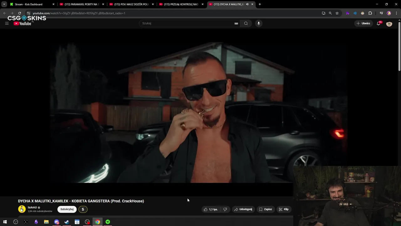
Task: Switch to PRZEJĄŁ KONTROLĘ NAD tab
Action: tap(181, 4)
